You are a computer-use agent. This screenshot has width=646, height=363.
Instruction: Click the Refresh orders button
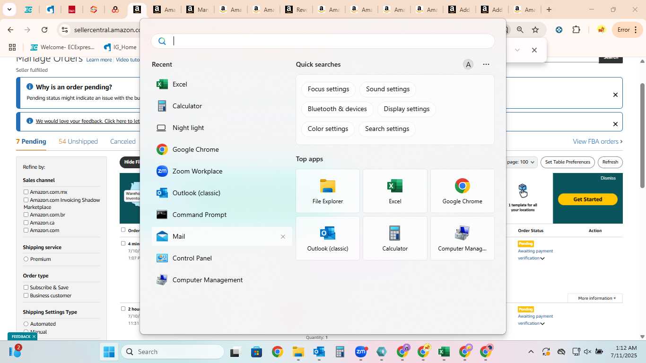610,162
